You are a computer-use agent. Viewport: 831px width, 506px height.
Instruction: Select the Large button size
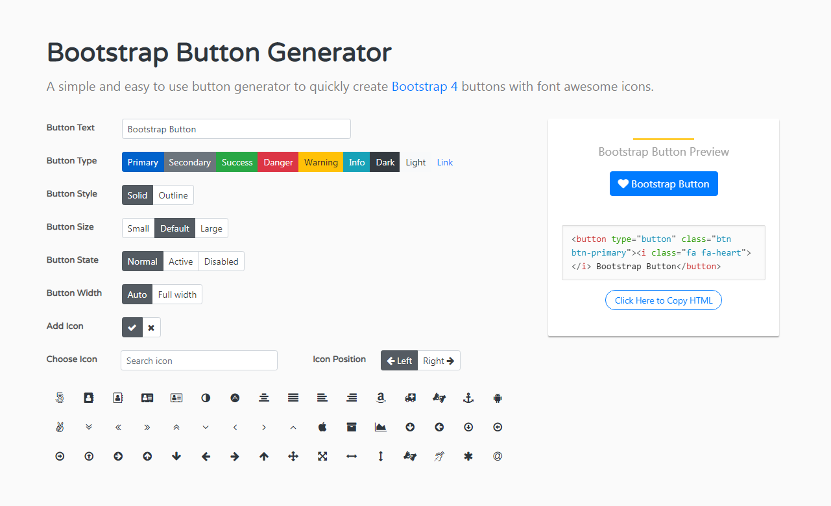coord(211,228)
